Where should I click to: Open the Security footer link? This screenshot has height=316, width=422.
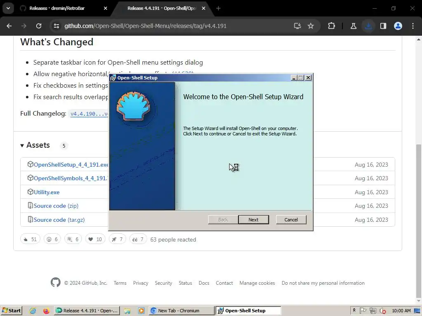pyautogui.click(x=163, y=283)
